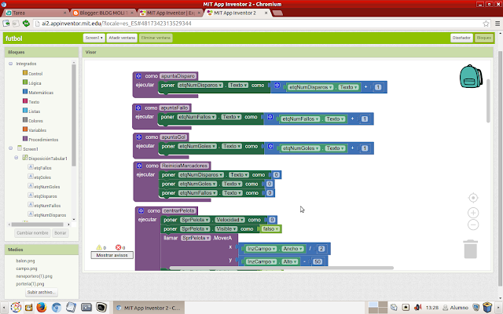Screen dimensions: 503x314
Task: Reload the page in the browser toolbar
Action: [26, 24]
